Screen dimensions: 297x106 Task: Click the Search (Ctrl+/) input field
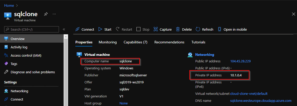32,29
